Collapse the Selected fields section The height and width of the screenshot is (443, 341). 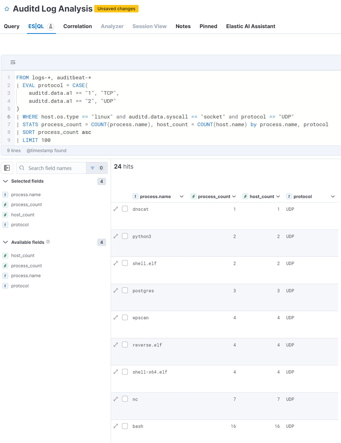coord(6,181)
